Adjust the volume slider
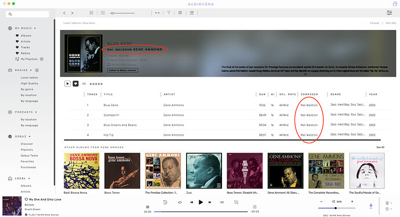The height and width of the screenshot is (217, 400). [337, 208]
